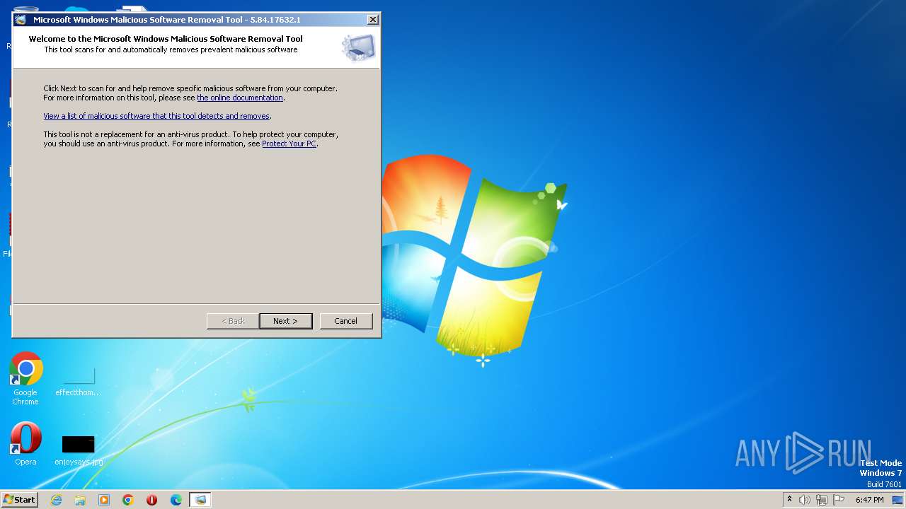Open Opera desktop shortcut

point(25,444)
